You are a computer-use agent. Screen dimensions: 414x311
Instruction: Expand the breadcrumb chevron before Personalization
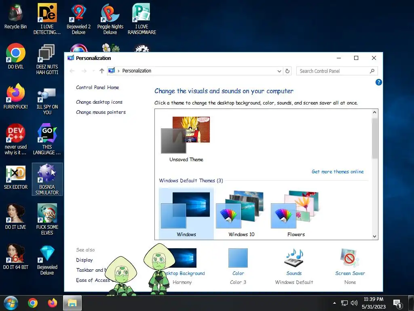(x=118, y=71)
